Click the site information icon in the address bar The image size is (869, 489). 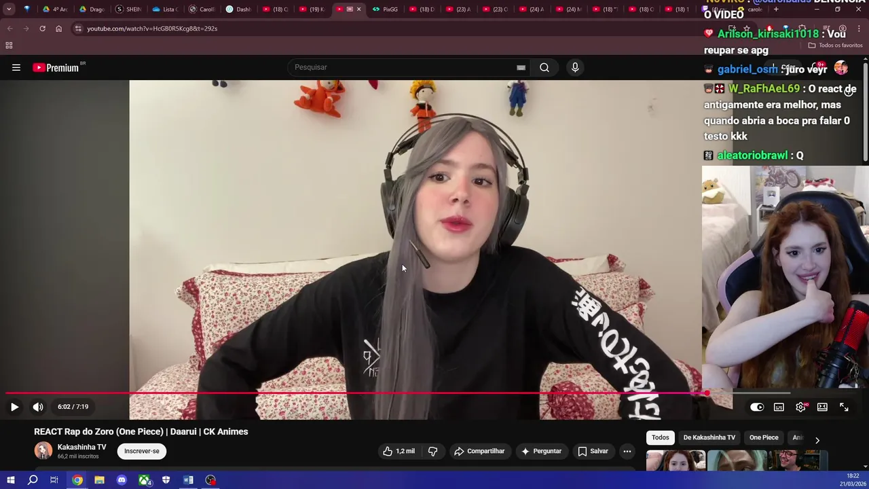[78, 29]
